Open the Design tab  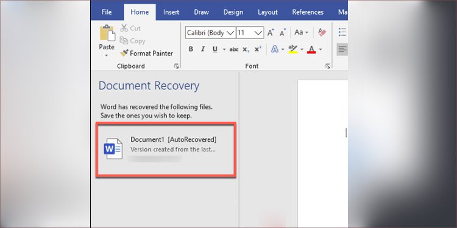[x=233, y=12]
